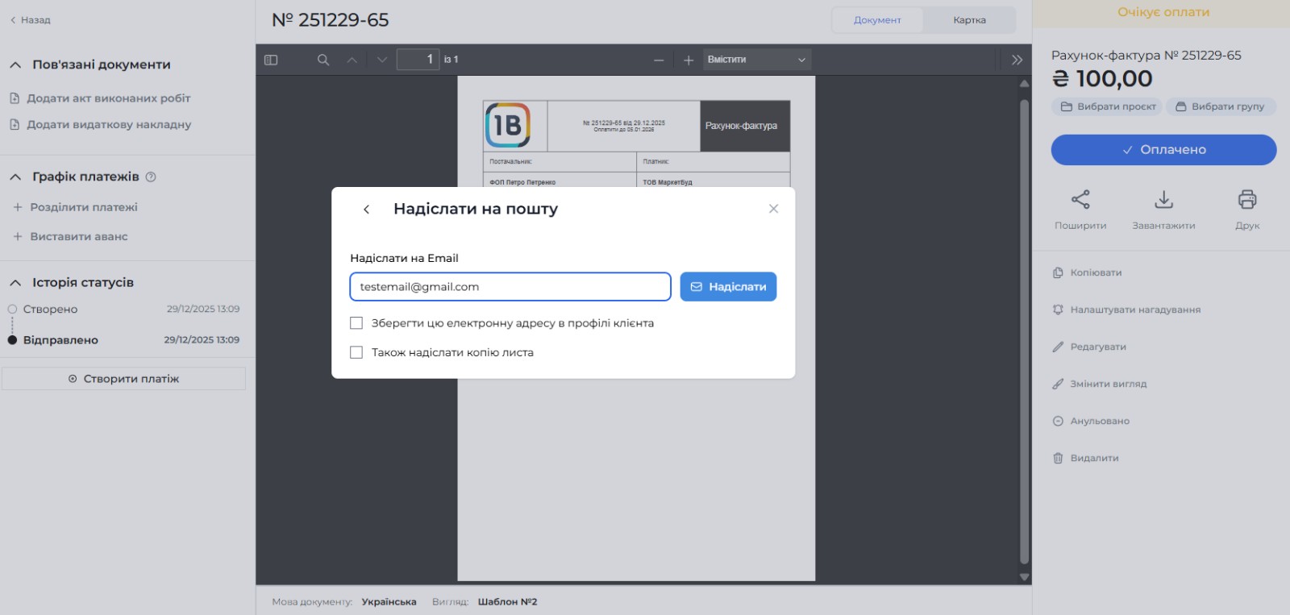Click the blue 'Оплачено' button

(x=1163, y=150)
